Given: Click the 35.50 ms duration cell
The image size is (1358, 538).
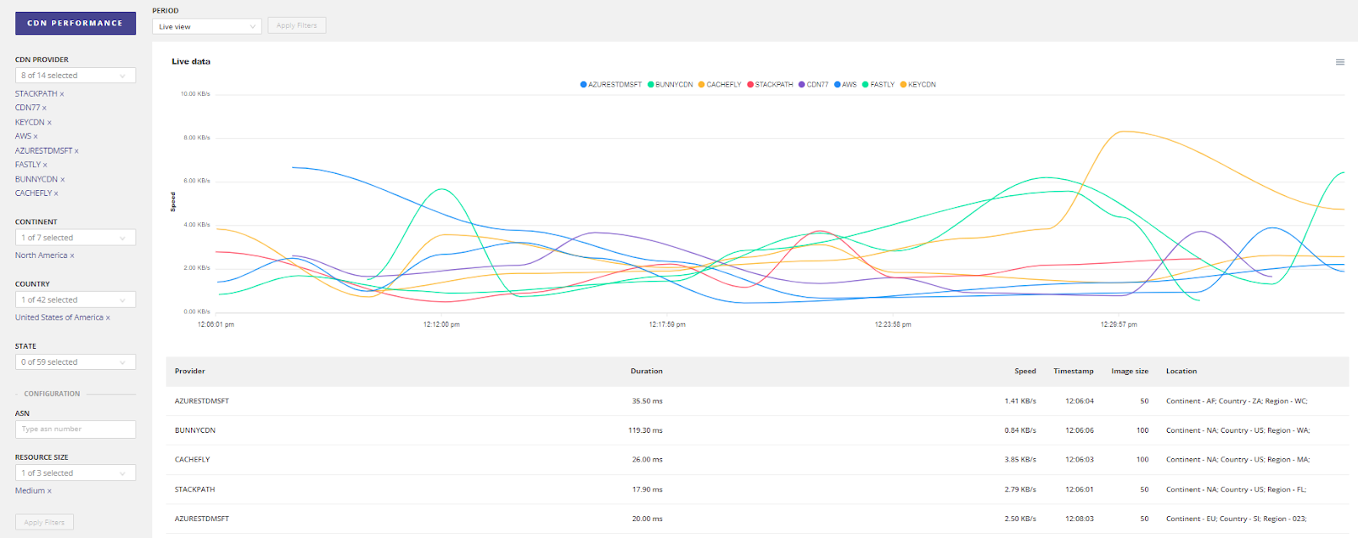Looking at the screenshot, I should click(647, 401).
